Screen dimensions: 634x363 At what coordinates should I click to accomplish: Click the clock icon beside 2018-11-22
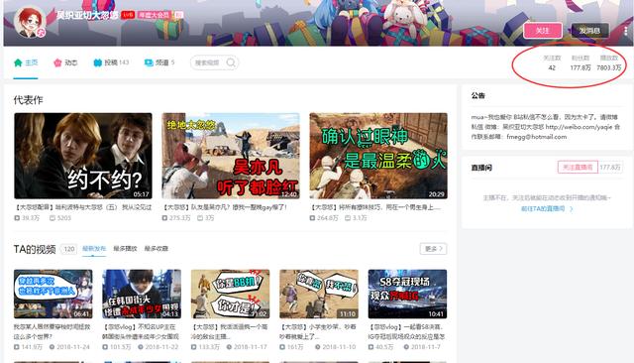tap(141, 347)
